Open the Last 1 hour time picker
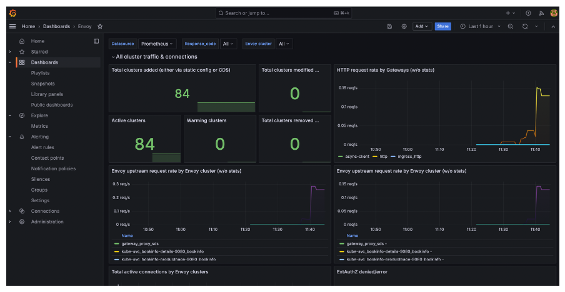The image size is (565, 292). tap(480, 26)
